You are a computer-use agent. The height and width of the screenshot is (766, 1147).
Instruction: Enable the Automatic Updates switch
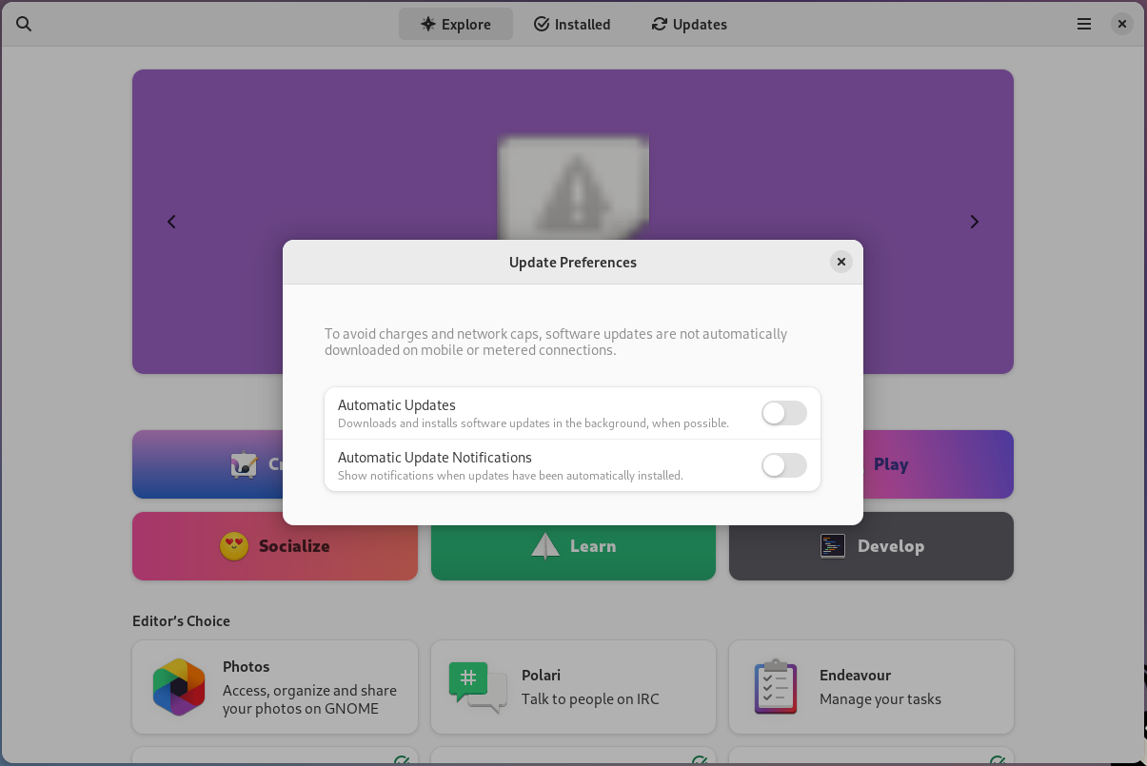[783, 413]
